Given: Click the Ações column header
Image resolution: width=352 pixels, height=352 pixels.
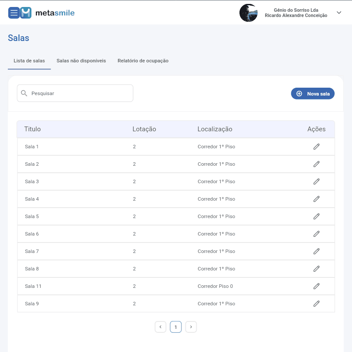Looking at the screenshot, I should [317, 129].
